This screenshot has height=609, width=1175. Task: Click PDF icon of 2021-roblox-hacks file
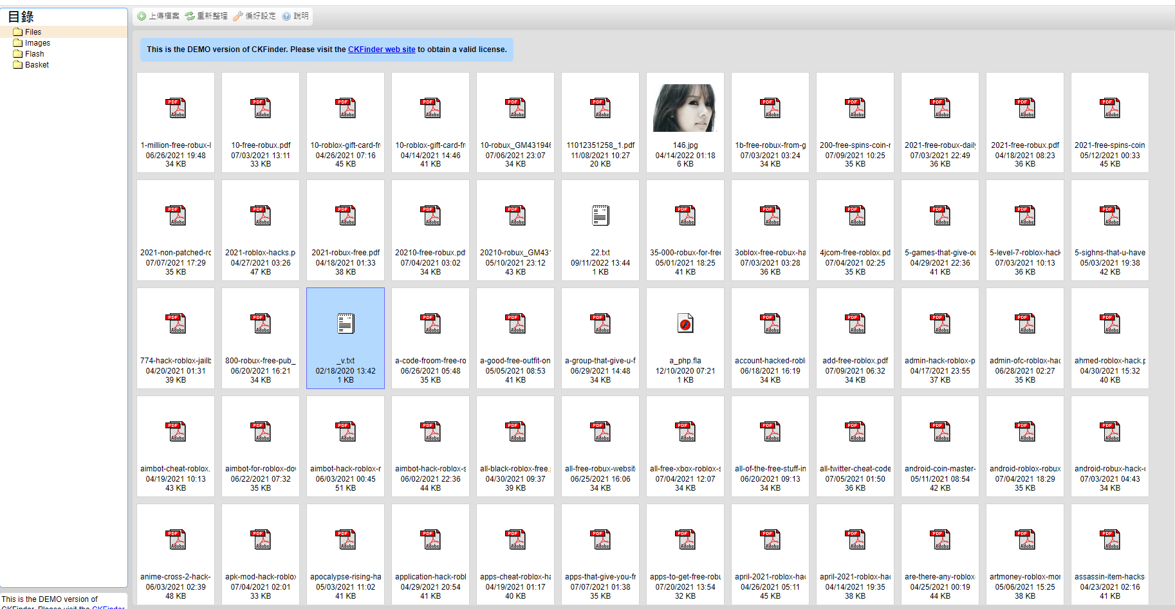pyautogui.click(x=261, y=215)
